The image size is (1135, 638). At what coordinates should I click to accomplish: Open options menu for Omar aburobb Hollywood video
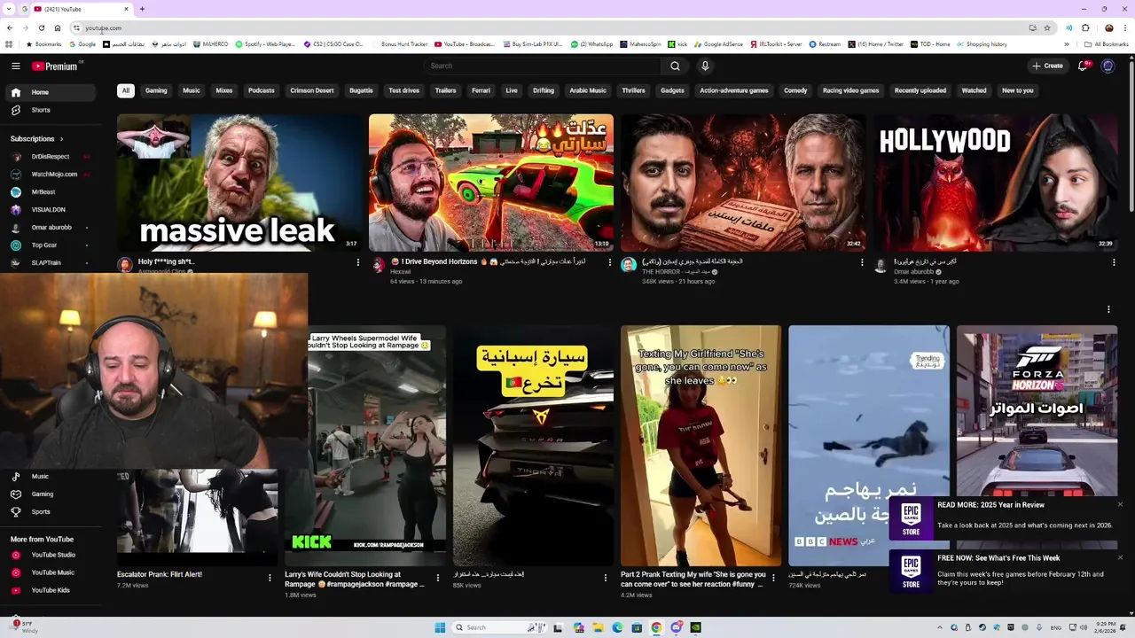point(1114,262)
